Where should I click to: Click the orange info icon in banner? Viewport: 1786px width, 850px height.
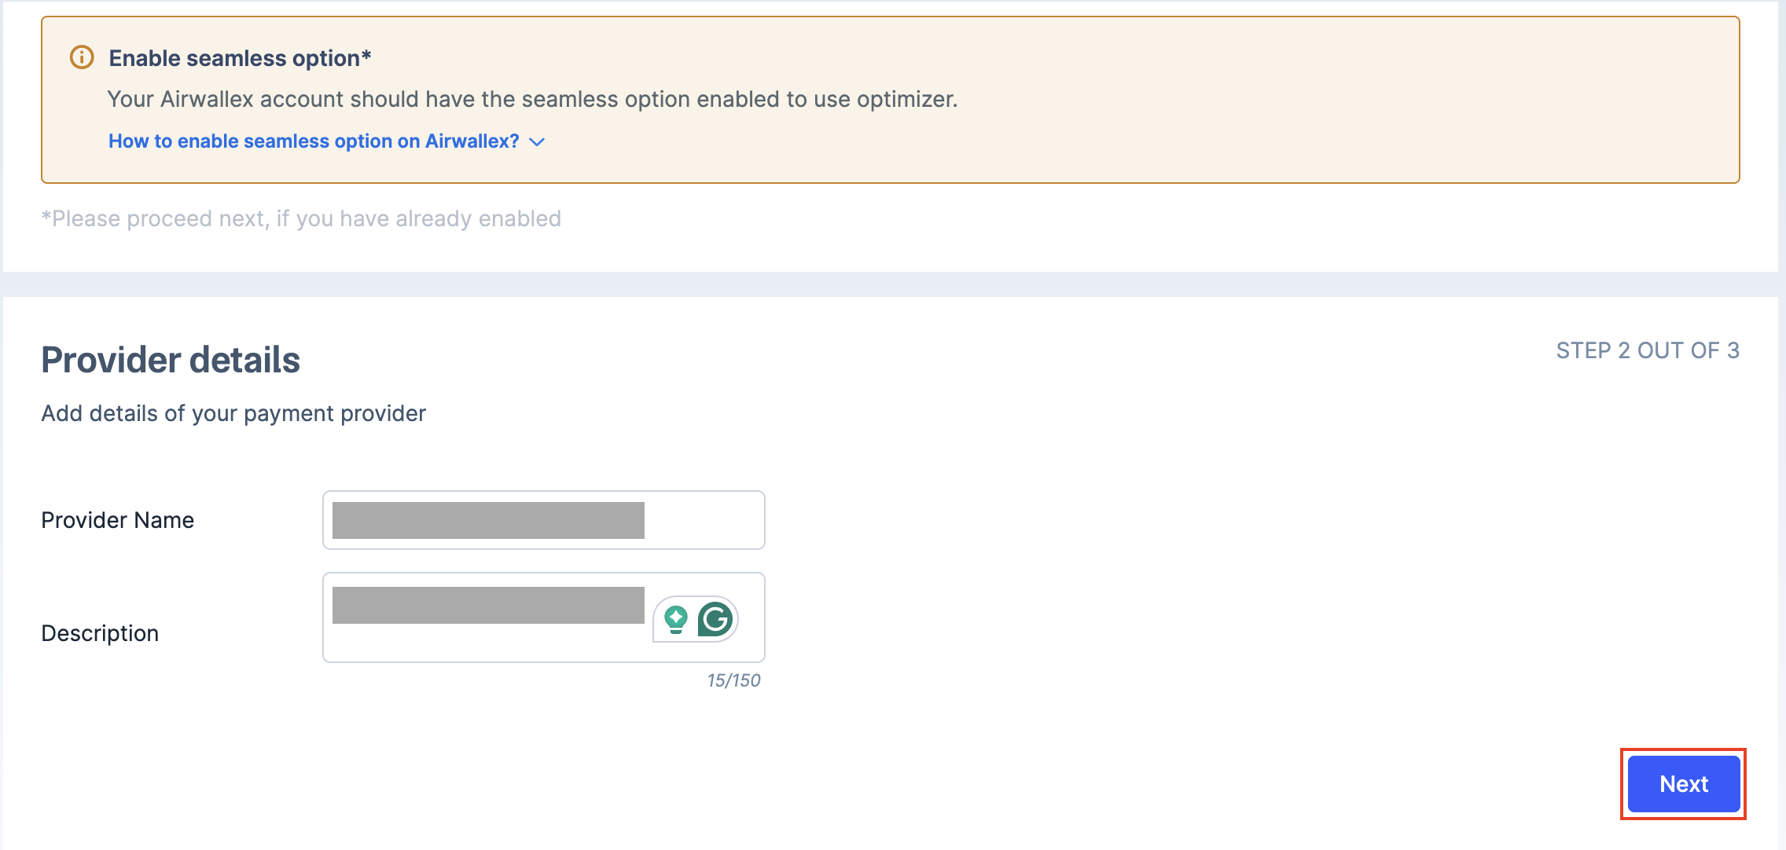tap(82, 57)
